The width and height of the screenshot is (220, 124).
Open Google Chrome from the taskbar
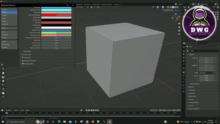tap(87, 122)
